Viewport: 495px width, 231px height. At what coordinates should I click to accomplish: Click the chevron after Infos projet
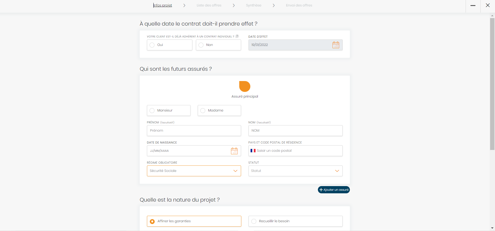point(184,5)
